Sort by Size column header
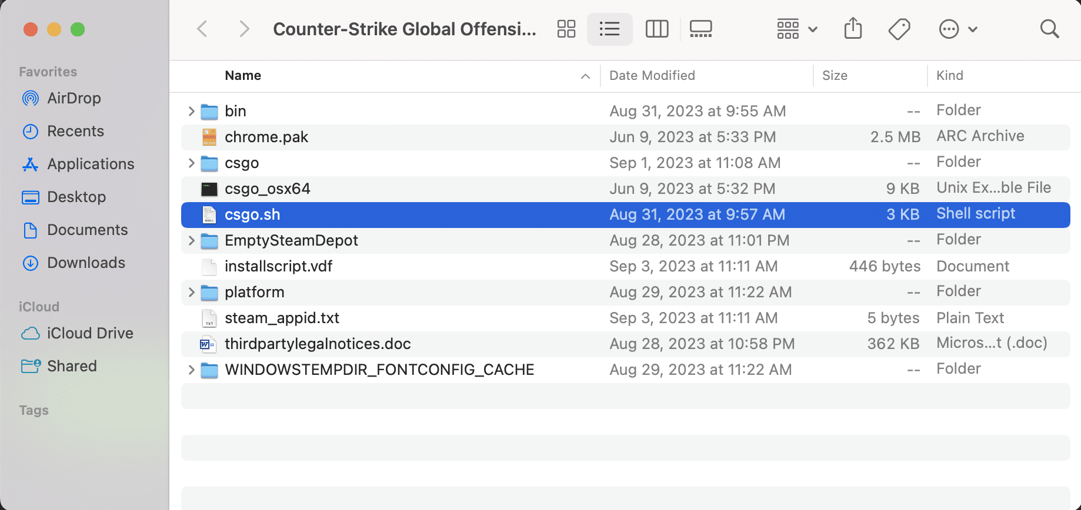Viewport: 1081px width, 510px height. point(835,75)
